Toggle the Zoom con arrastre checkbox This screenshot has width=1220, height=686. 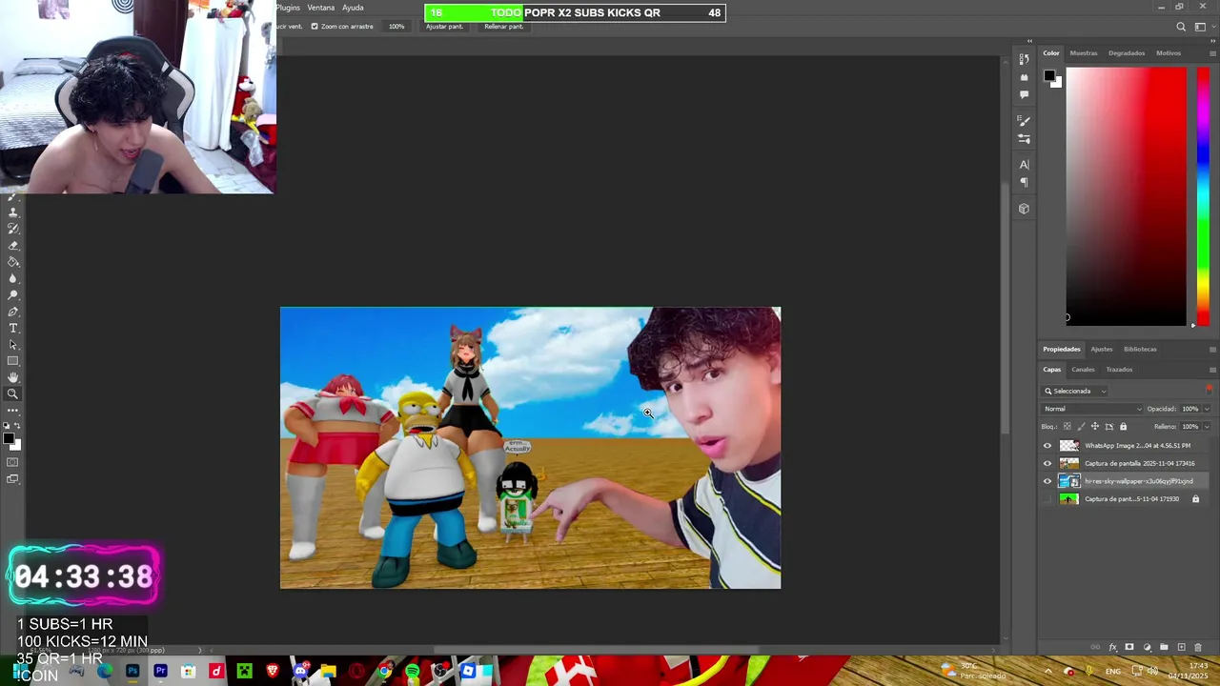pyautogui.click(x=315, y=27)
